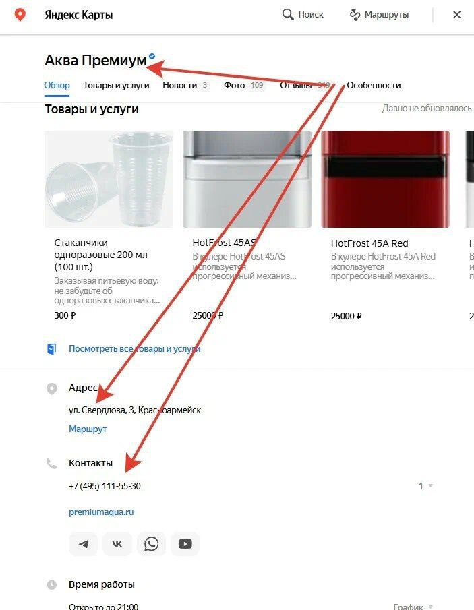Click Посмотреть все товары и услуги link
Viewport: 474px width, 610px height.
(135, 348)
